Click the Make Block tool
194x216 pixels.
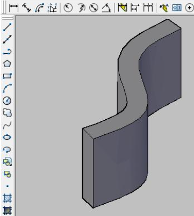coord(7,174)
